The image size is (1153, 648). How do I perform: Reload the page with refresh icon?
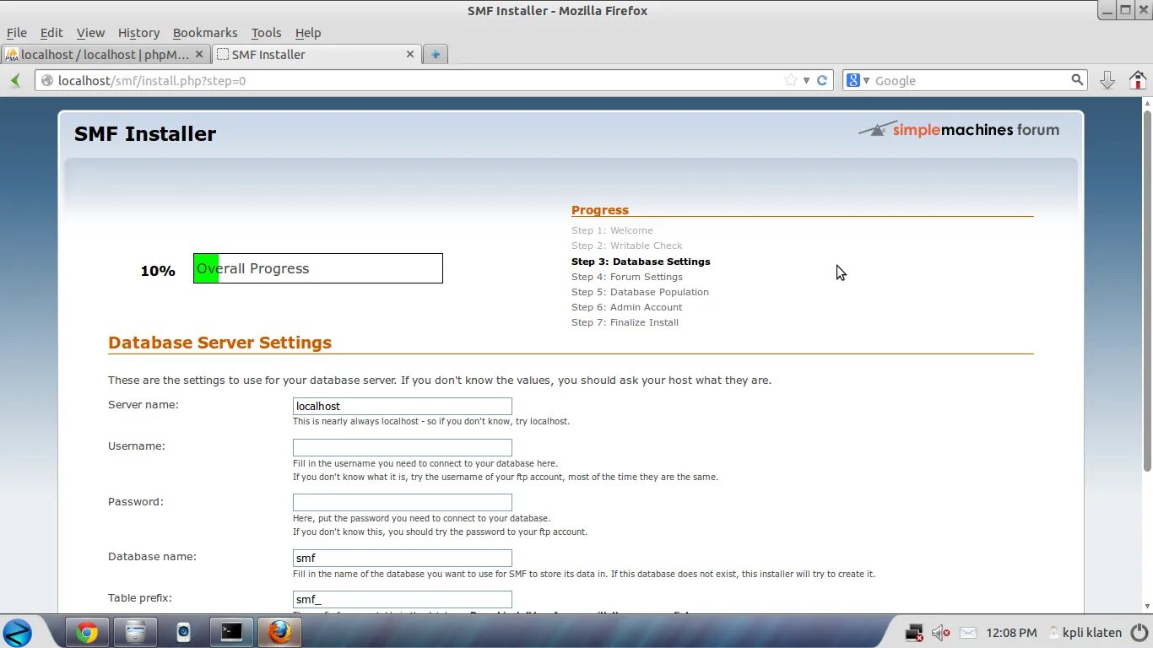pyautogui.click(x=821, y=80)
